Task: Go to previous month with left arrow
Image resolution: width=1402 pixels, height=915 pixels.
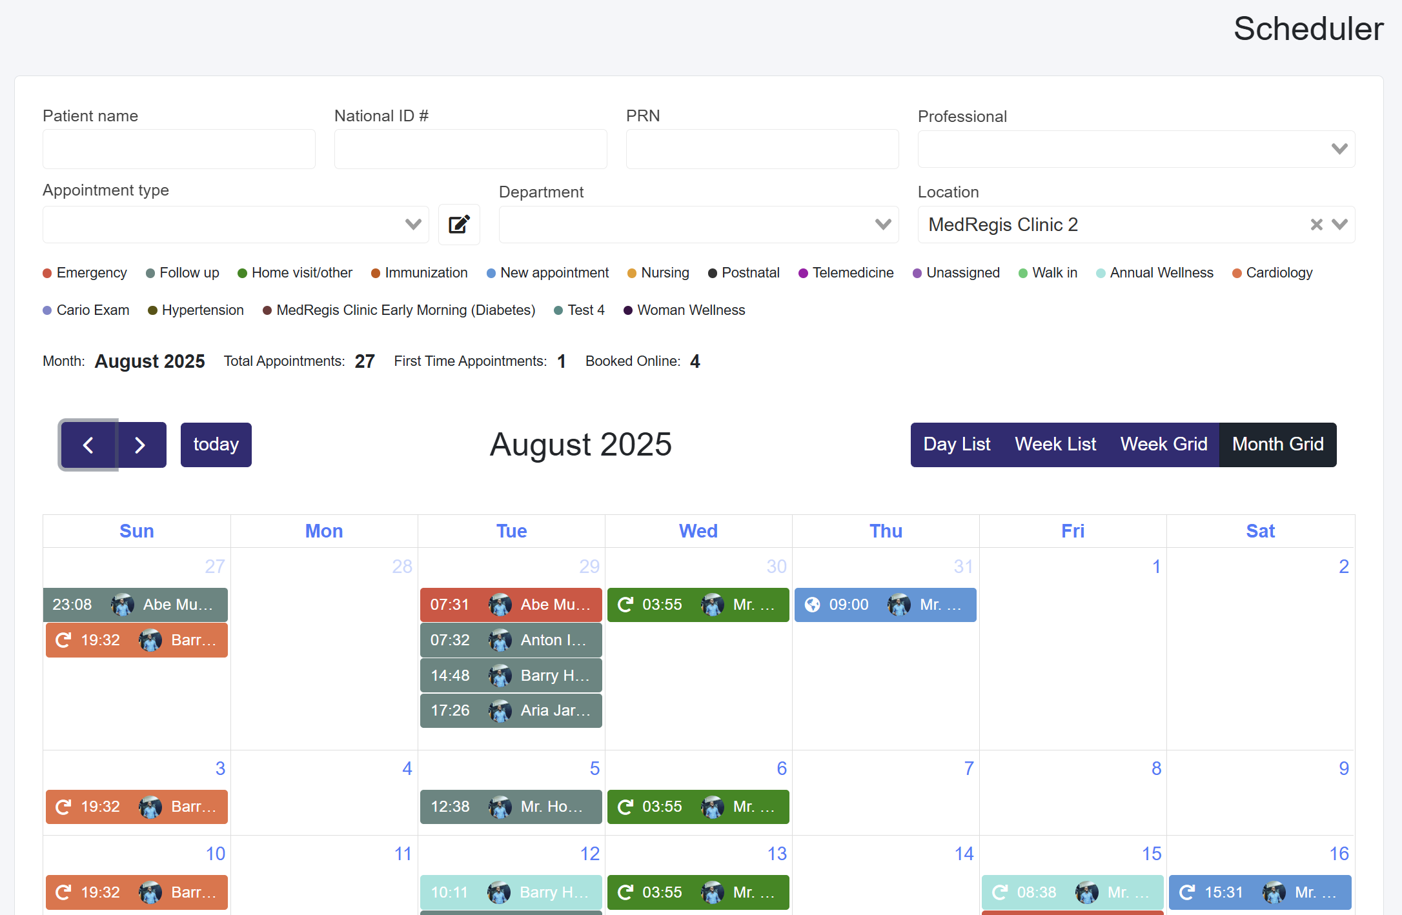Action: [x=88, y=445]
